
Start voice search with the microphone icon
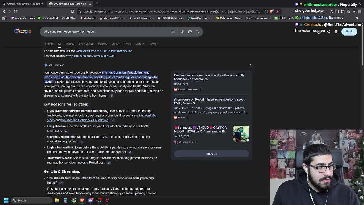click(x=182, y=32)
